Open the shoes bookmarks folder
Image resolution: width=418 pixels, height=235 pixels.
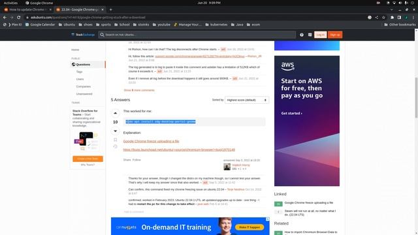click(x=86, y=25)
